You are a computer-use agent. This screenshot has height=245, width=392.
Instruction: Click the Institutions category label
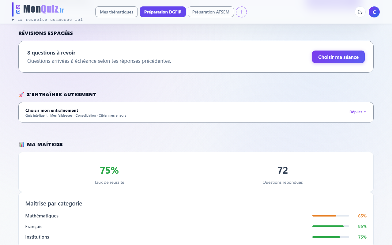[37, 237]
